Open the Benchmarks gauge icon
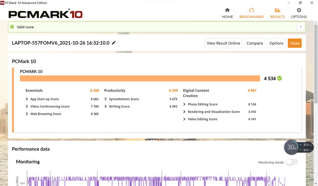This screenshot has width=318, height=186. pos(251,10)
